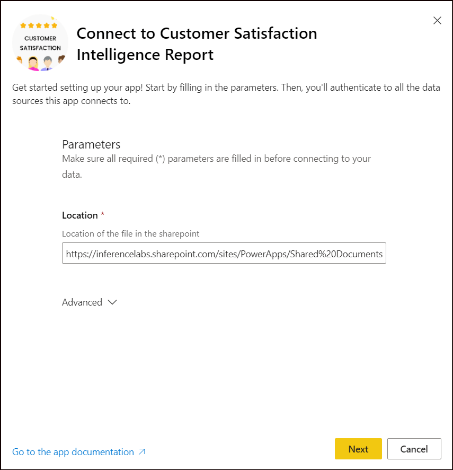
Task: Click the red required asterisk
Action: point(102,214)
